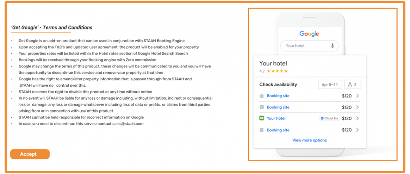Viewport: 410px width, 174px height.
Task: Click the star rating under Your hotel
Action: click(277, 71)
